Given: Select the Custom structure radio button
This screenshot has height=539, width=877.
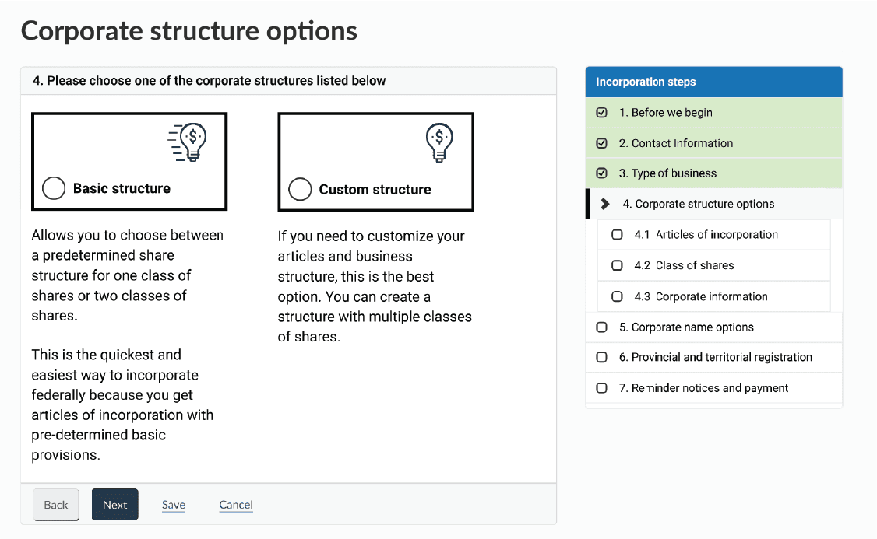Looking at the screenshot, I should (x=300, y=187).
